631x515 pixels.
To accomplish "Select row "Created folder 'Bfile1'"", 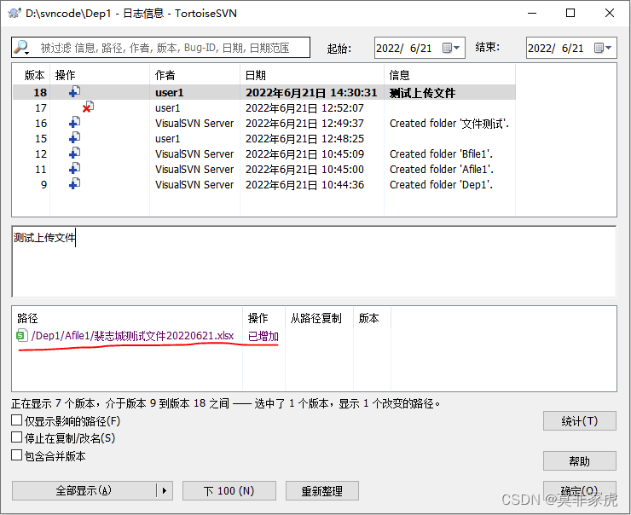I will (x=264, y=153).
